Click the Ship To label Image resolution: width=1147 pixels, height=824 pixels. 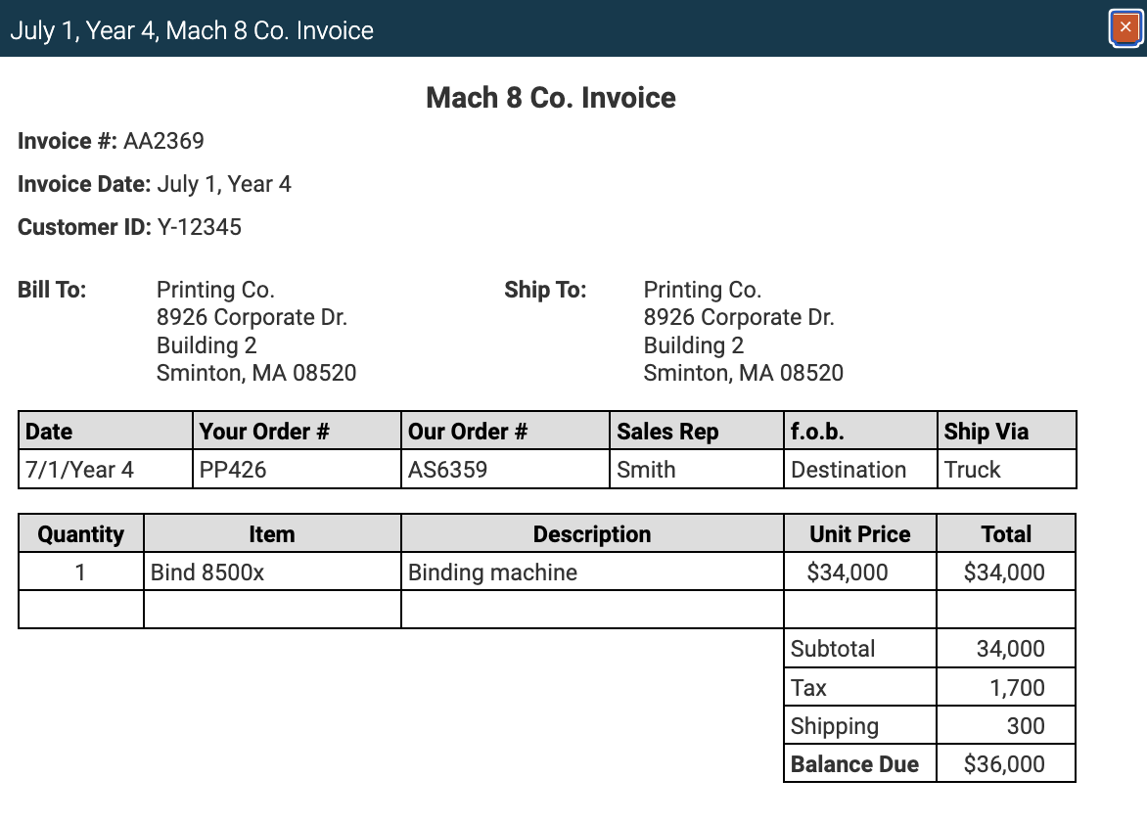coord(545,290)
